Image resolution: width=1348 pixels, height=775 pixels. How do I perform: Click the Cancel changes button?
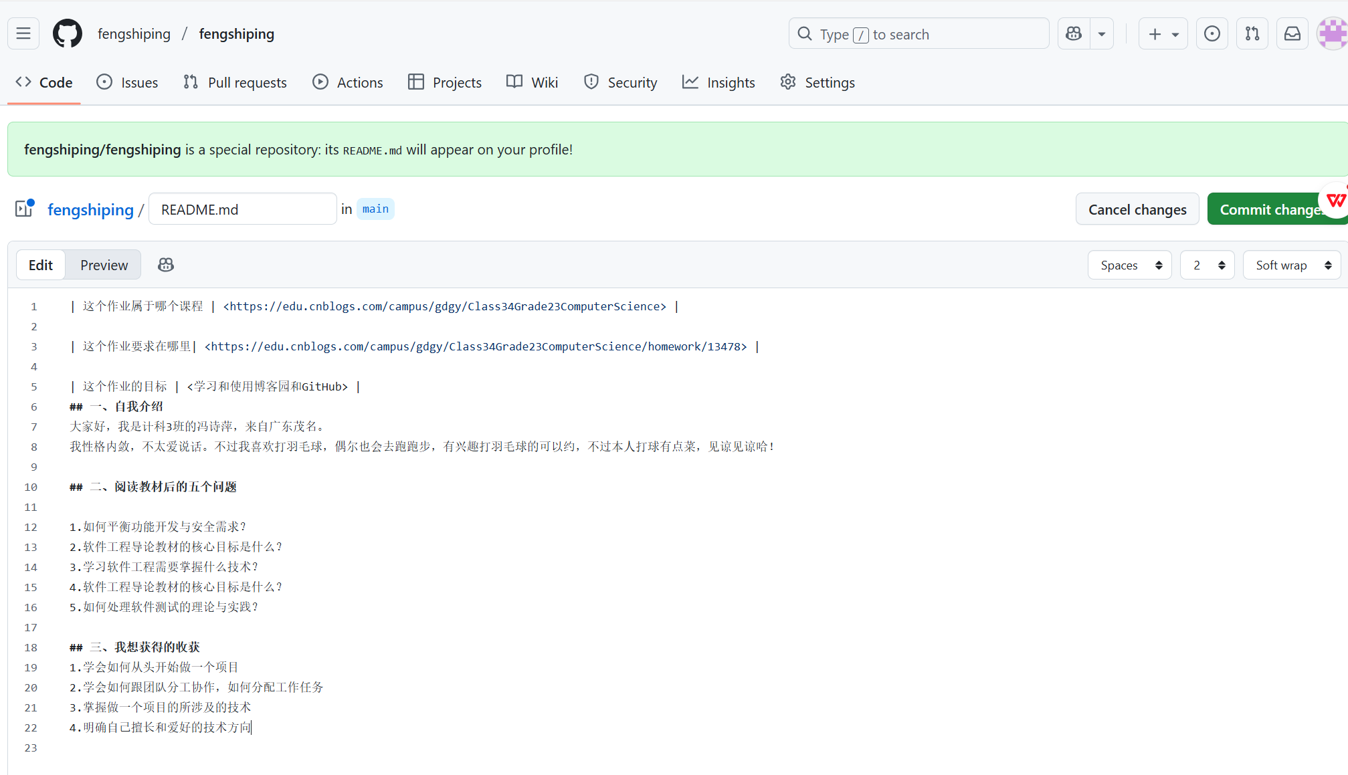pos(1137,209)
